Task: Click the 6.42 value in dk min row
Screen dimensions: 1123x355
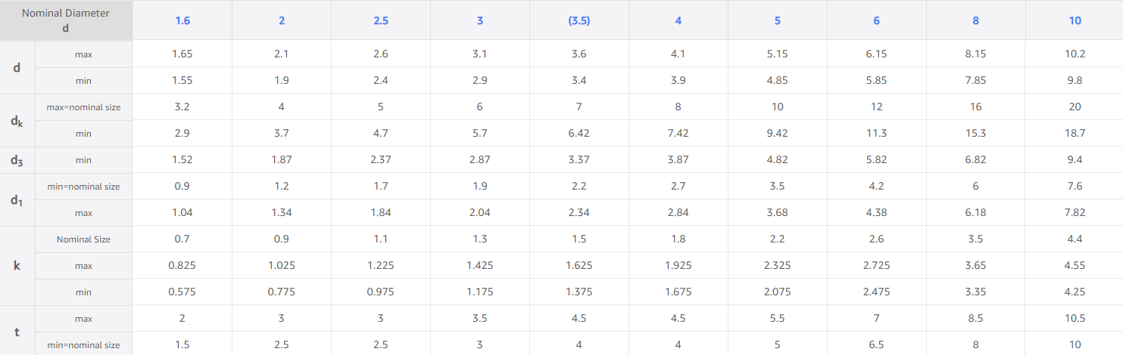Action: pyautogui.click(x=579, y=134)
